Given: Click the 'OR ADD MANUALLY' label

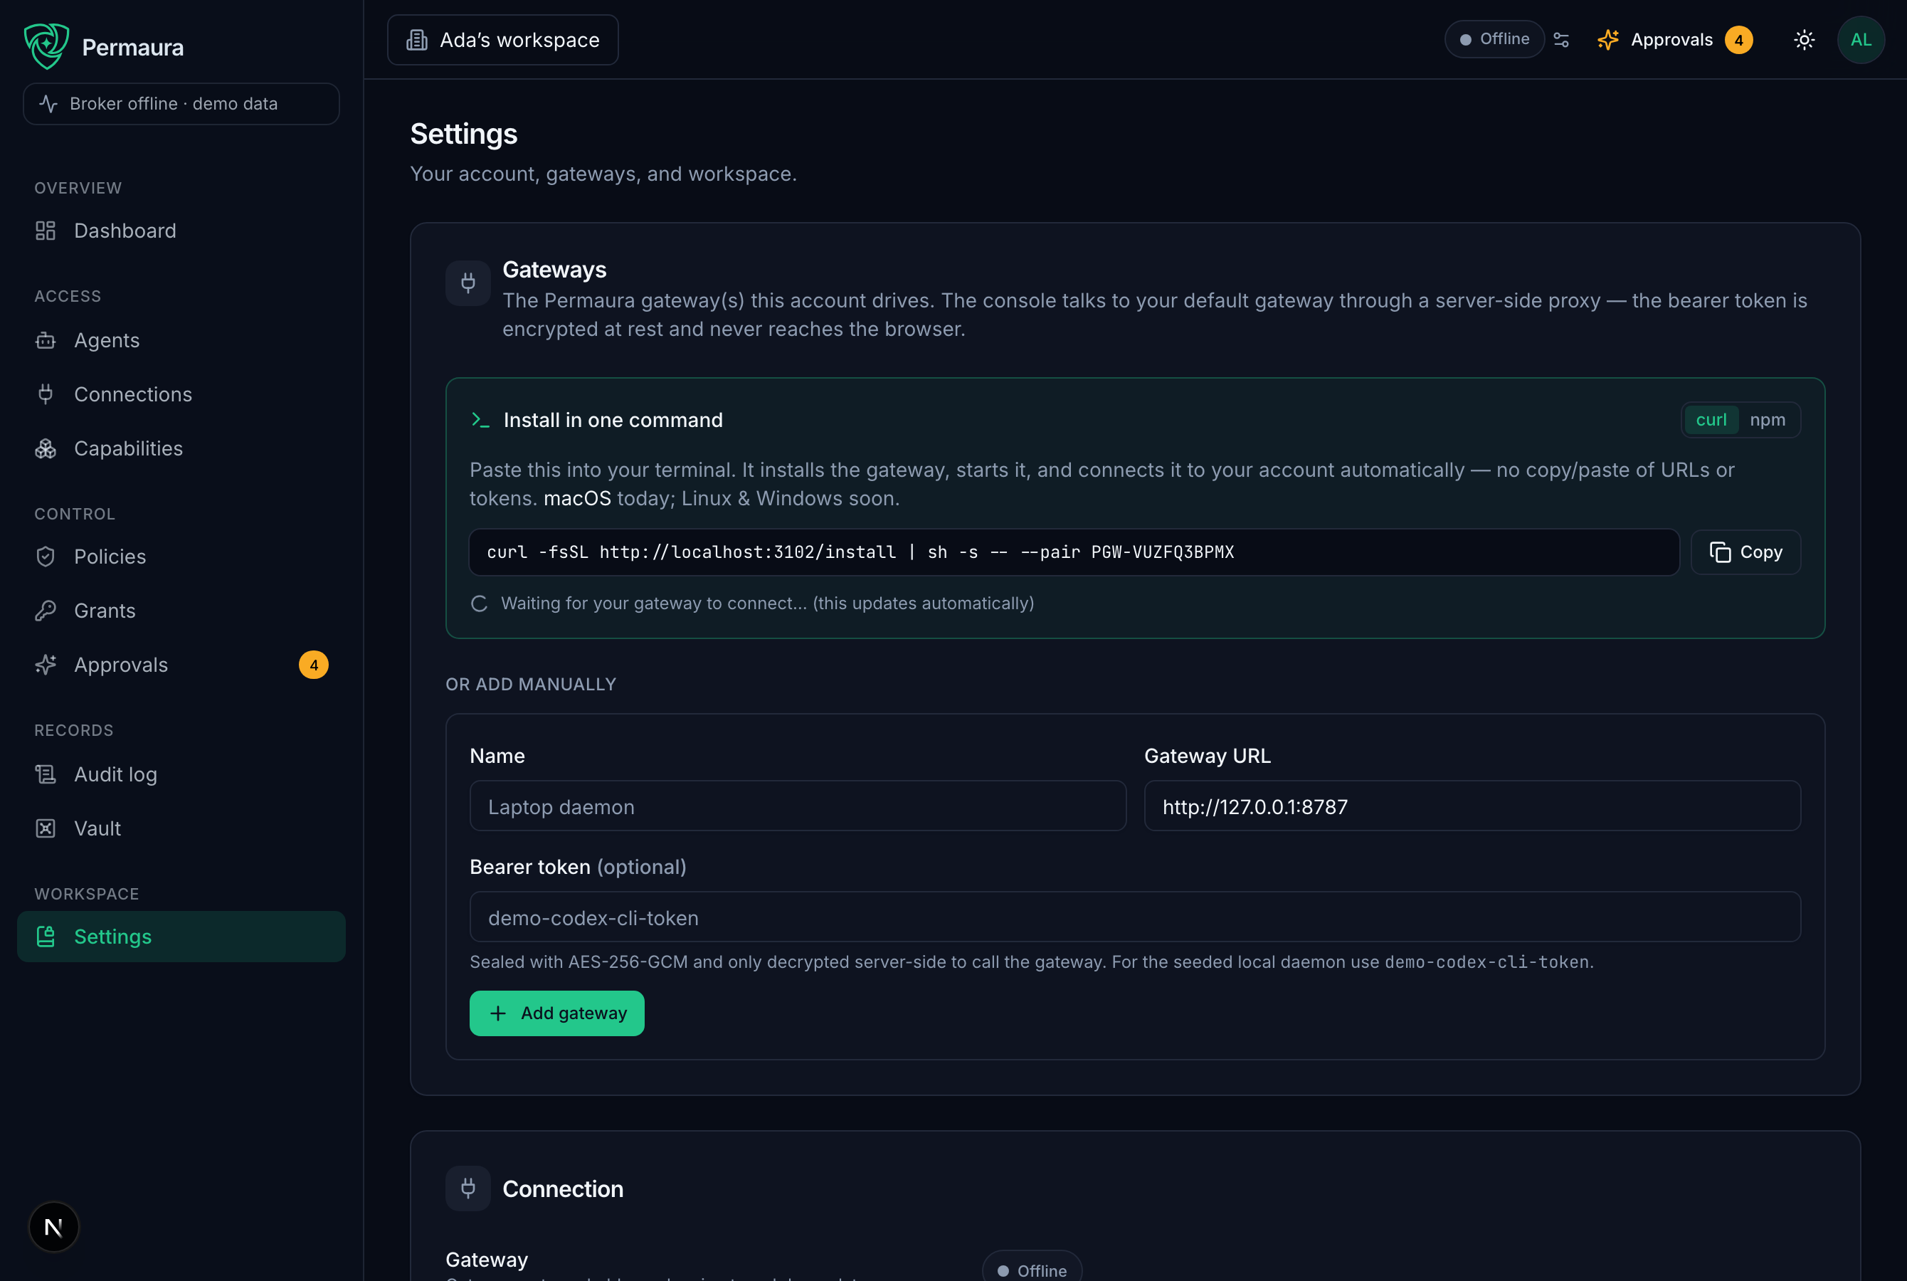Looking at the screenshot, I should (531, 685).
